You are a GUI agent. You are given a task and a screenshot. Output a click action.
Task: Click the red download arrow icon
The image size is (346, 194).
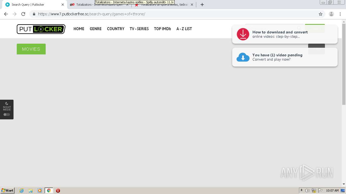(243, 34)
